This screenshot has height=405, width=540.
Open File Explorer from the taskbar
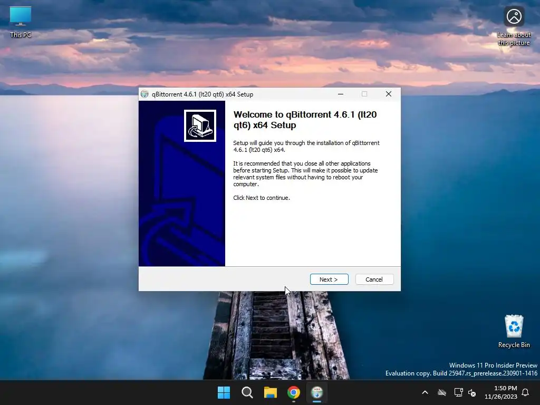(x=271, y=392)
